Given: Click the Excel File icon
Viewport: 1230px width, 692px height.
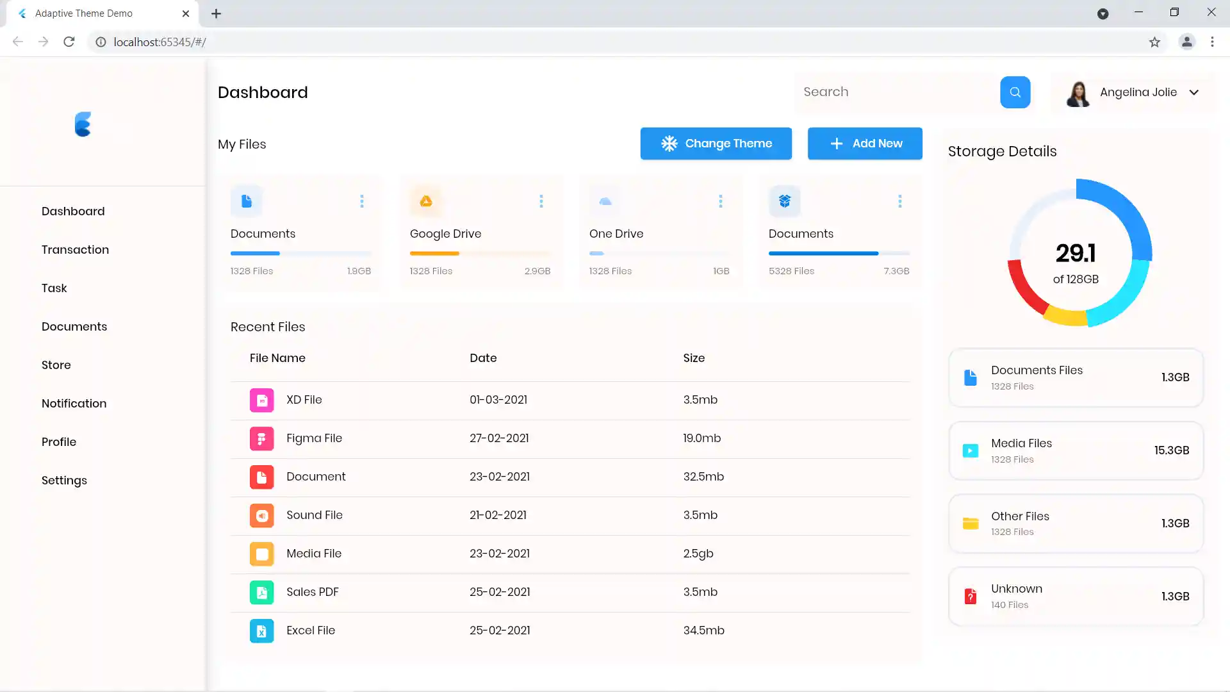Looking at the screenshot, I should click(x=261, y=631).
